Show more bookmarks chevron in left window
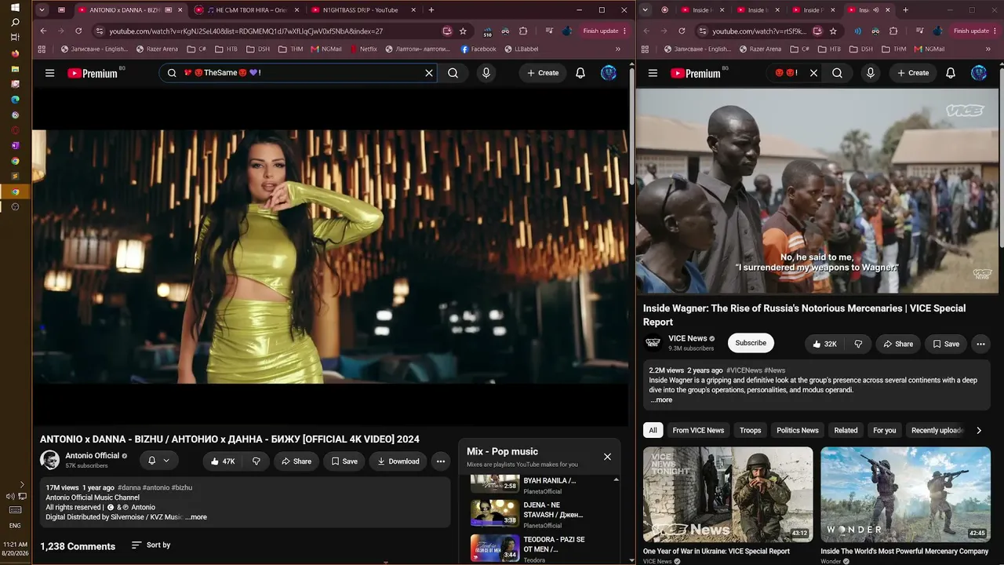 pos(618,49)
